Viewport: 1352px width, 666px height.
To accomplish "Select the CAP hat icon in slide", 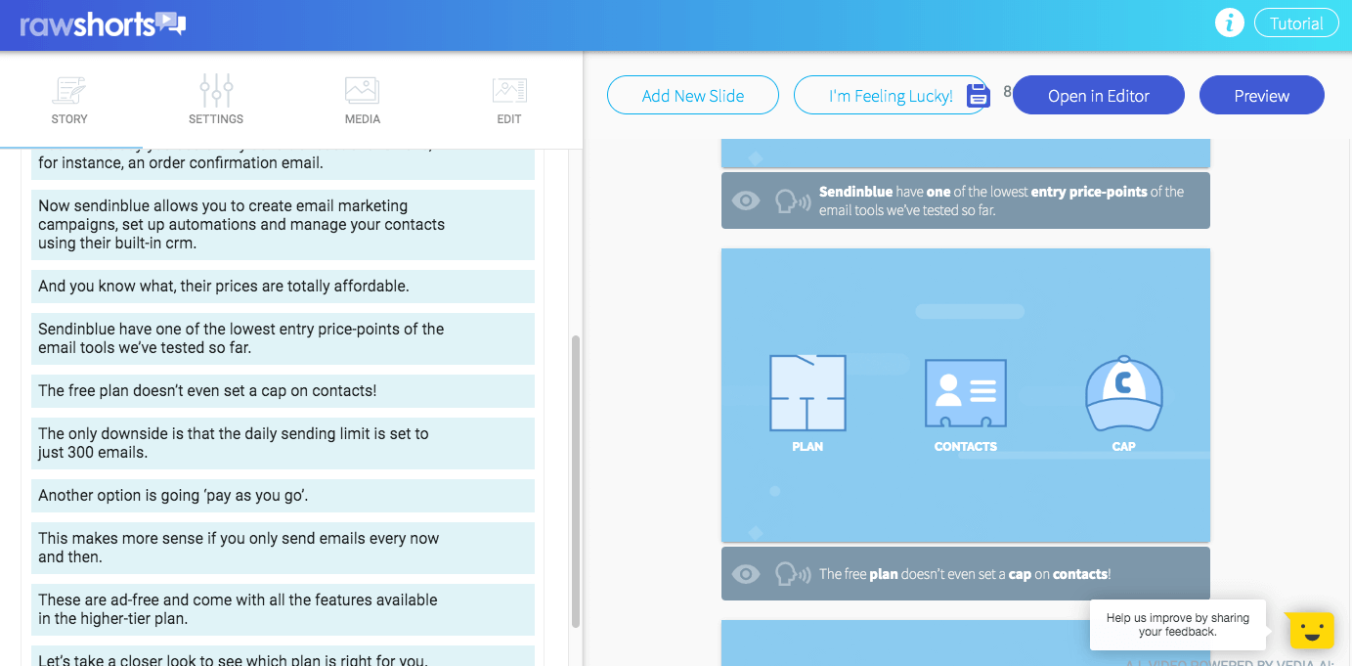I will pyautogui.click(x=1124, y=393).
